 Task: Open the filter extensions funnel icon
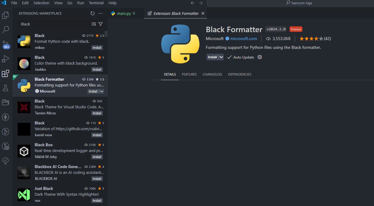100,24
